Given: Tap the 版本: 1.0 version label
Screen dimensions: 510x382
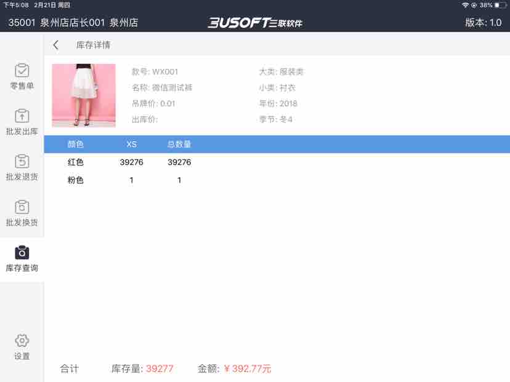Looking at the screenshot, I should 483,23.
